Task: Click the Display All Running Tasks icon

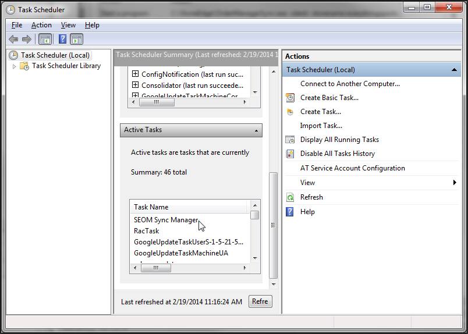Action: click(x=290, y=140)
